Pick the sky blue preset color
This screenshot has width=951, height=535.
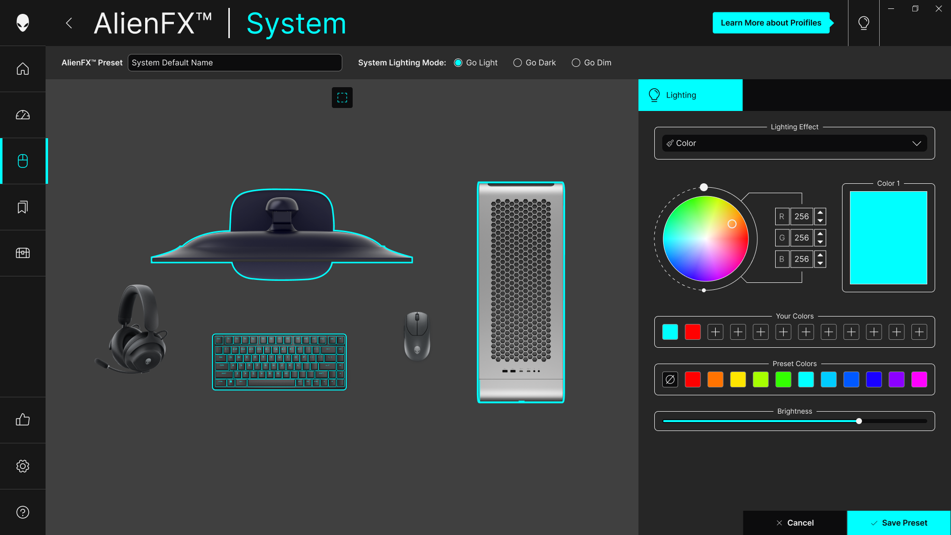[x=829, y=379]
